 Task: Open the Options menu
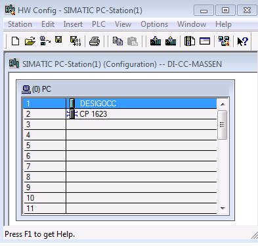pos(154,24)
